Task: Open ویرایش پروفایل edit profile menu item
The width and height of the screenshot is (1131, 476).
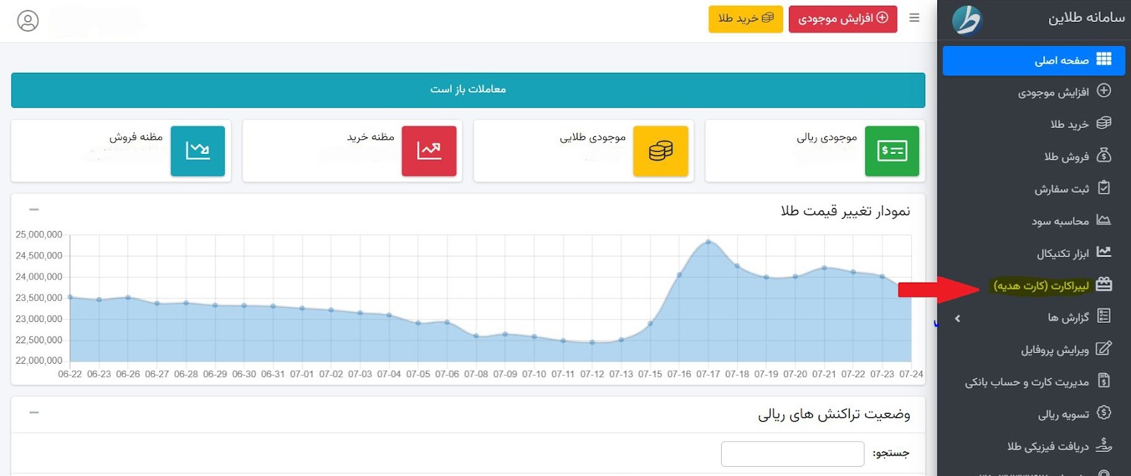Action: pos(1055,350)
